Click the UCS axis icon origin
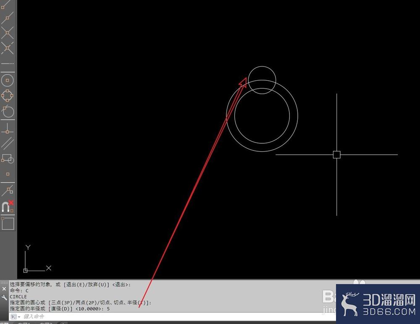The width and height of the screenshot is (420, 324). pos(26,271)
